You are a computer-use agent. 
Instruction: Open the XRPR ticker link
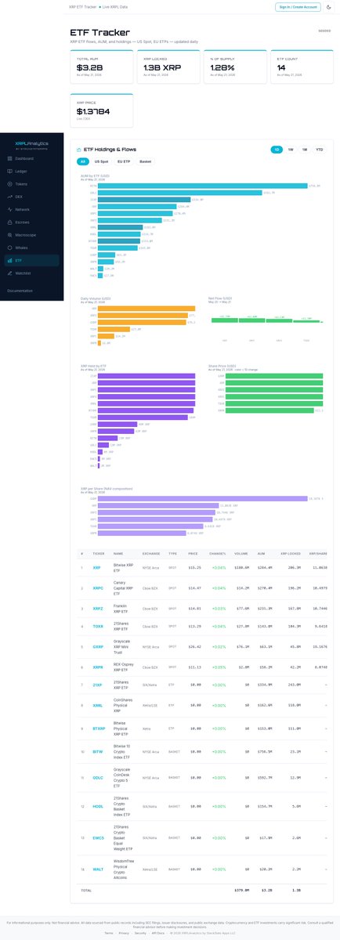pyautogui.click(x=98, y=668)
